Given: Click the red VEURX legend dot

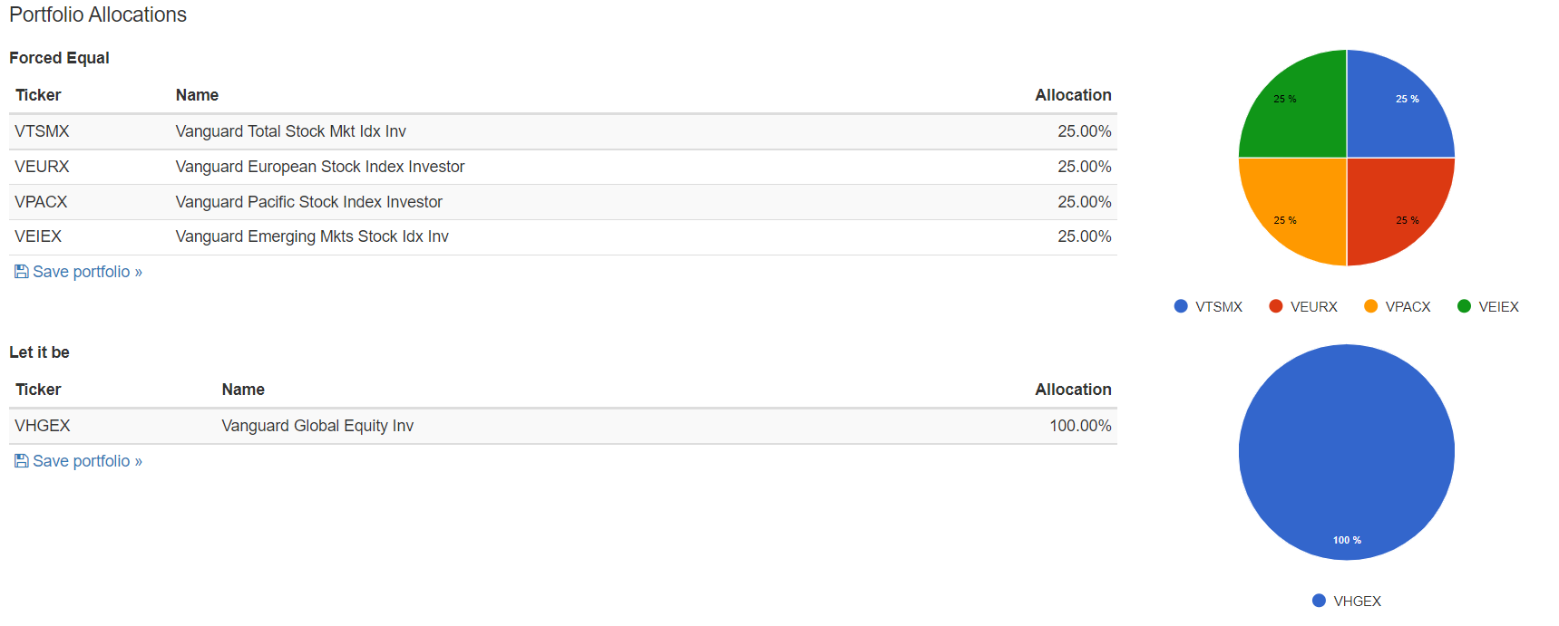Looking at the screenshot, I should pos(1276,306).
